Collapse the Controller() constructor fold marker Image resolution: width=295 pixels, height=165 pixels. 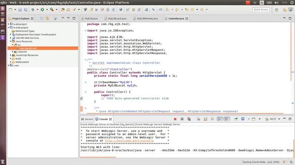(85, 92)
